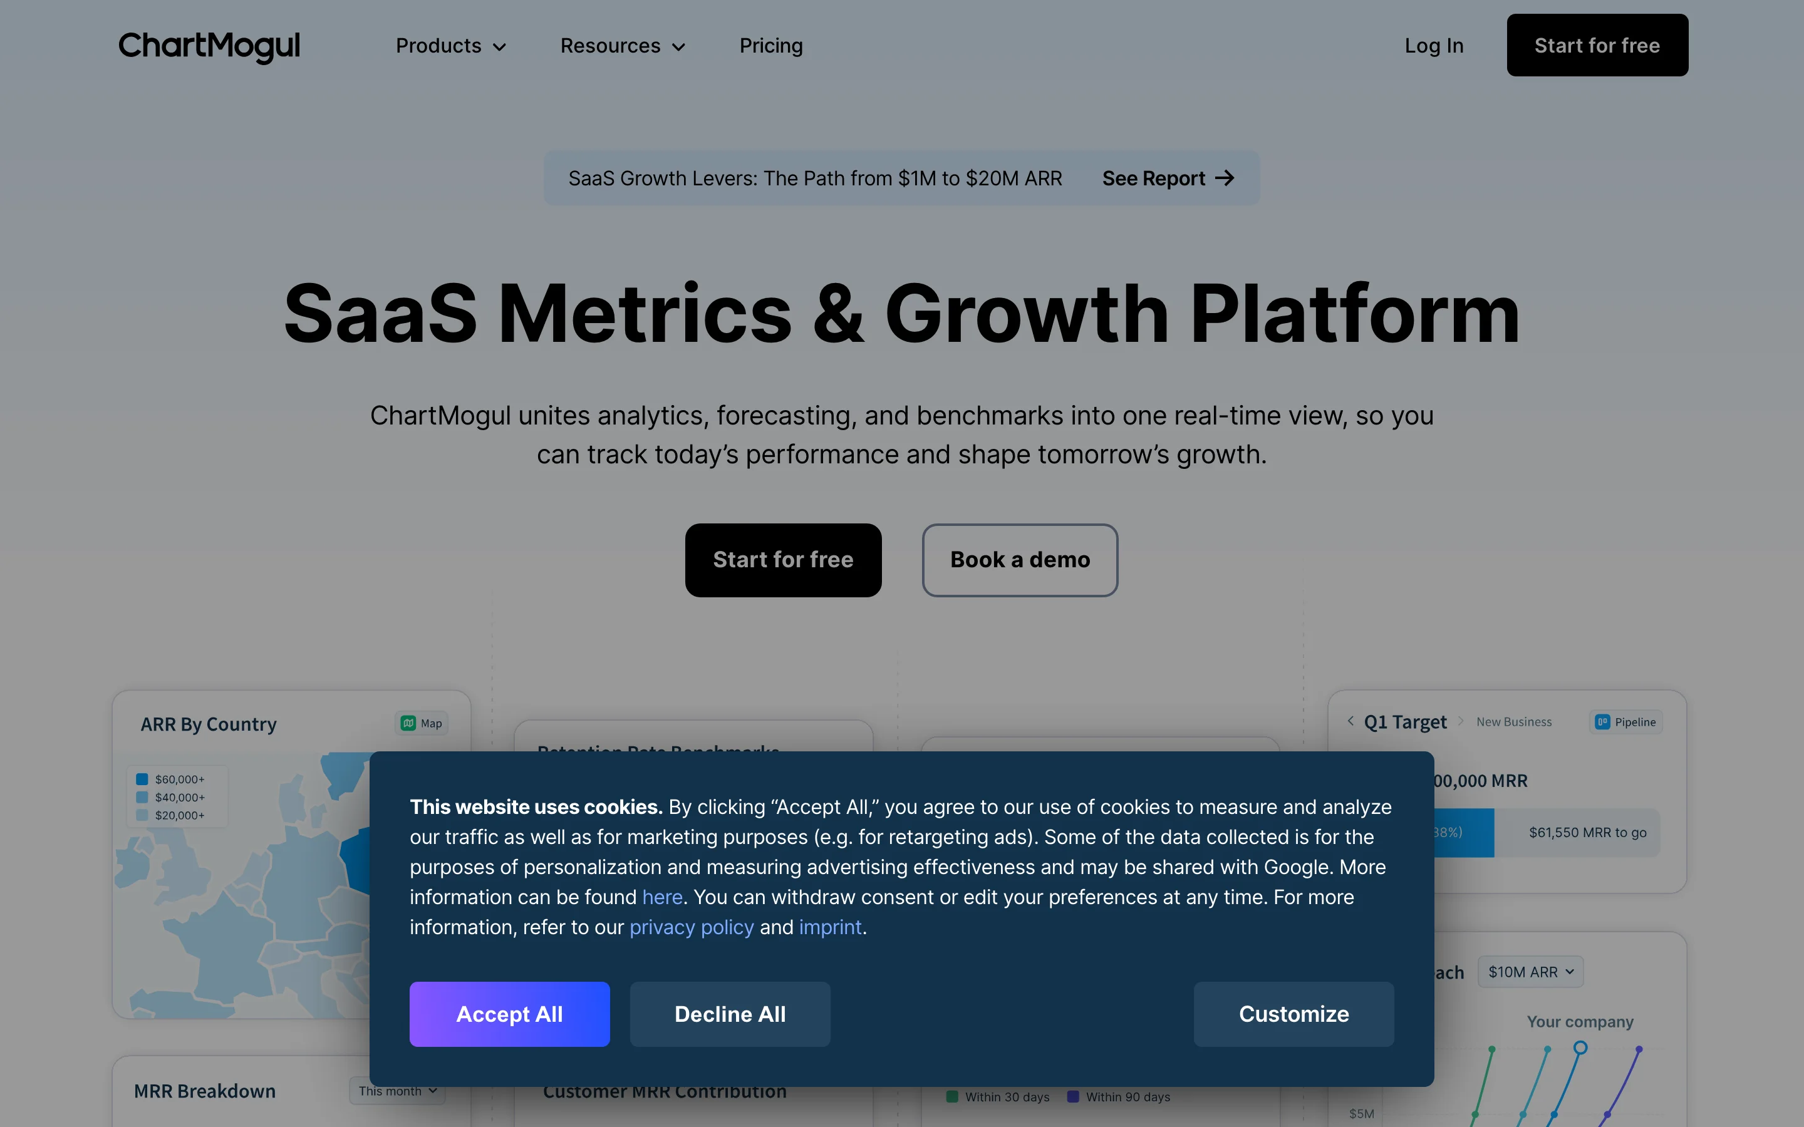Image resolution: width=1804 pixels, height=1127 pixels.
Task: Select Pricing in the navigation menu
Action: pyautogui.click(x=771, y=46)
